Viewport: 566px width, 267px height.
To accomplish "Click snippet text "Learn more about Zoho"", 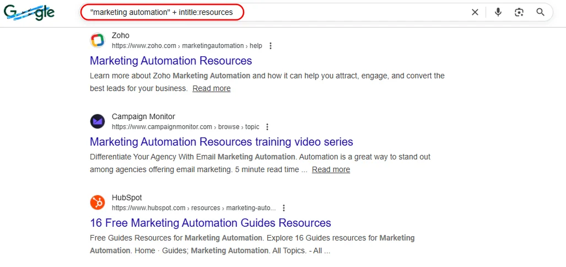I will pos(130,76).
